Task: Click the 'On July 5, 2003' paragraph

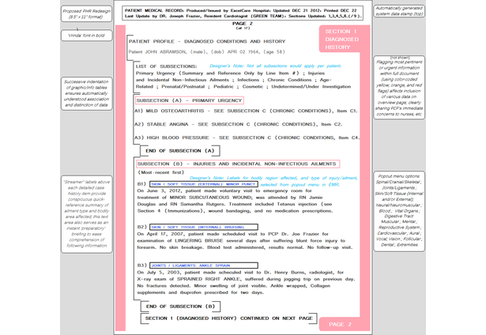Action: tap(247, 282)
